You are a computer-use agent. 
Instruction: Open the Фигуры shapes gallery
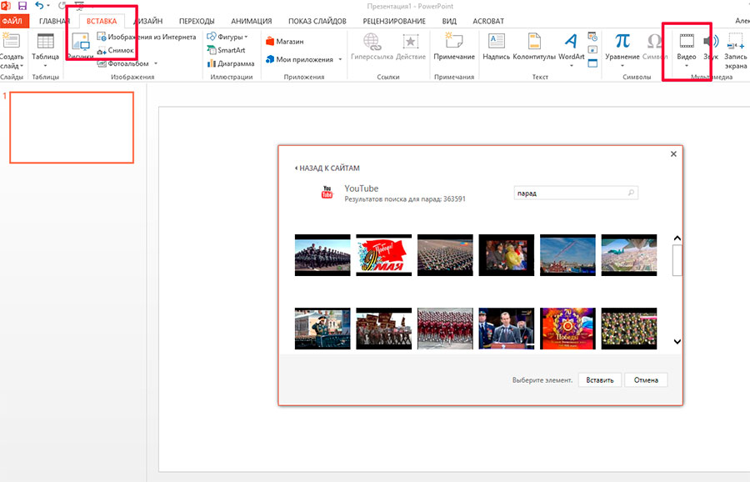tap(227, 37)
